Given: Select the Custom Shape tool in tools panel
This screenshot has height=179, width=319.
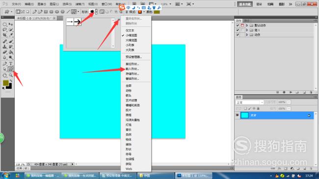Looking at the screenshot, I should pyautogui.click(x=11, y=69).
